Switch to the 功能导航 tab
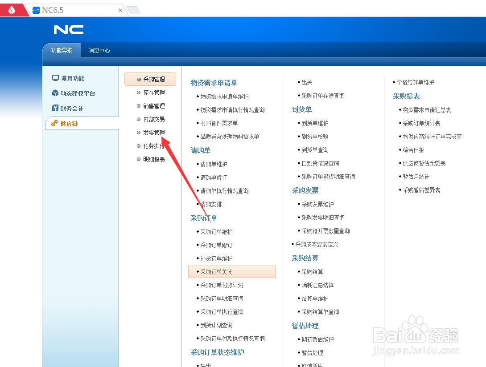The image size is (486, 367). point(62,50)
